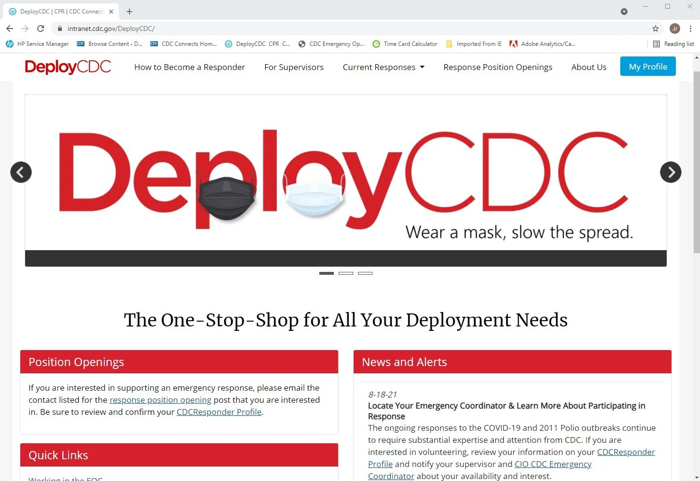
Task: Click the News and Alerts panel header
Action: [x=513, y=362]
